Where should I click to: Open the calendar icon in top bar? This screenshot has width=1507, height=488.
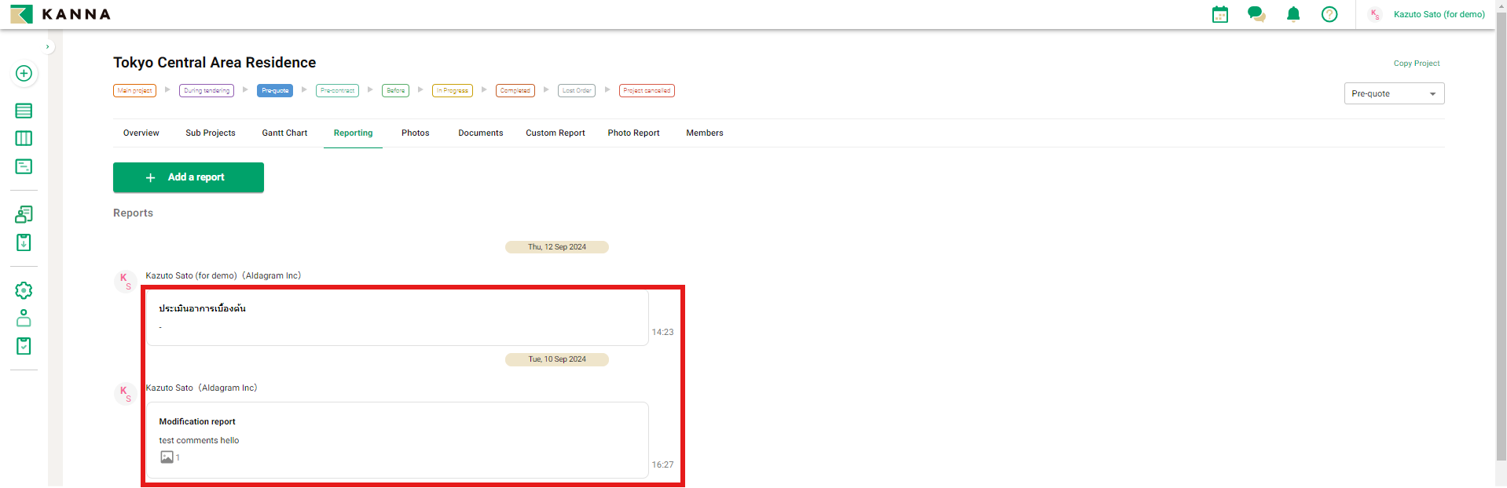point(1219,14)
